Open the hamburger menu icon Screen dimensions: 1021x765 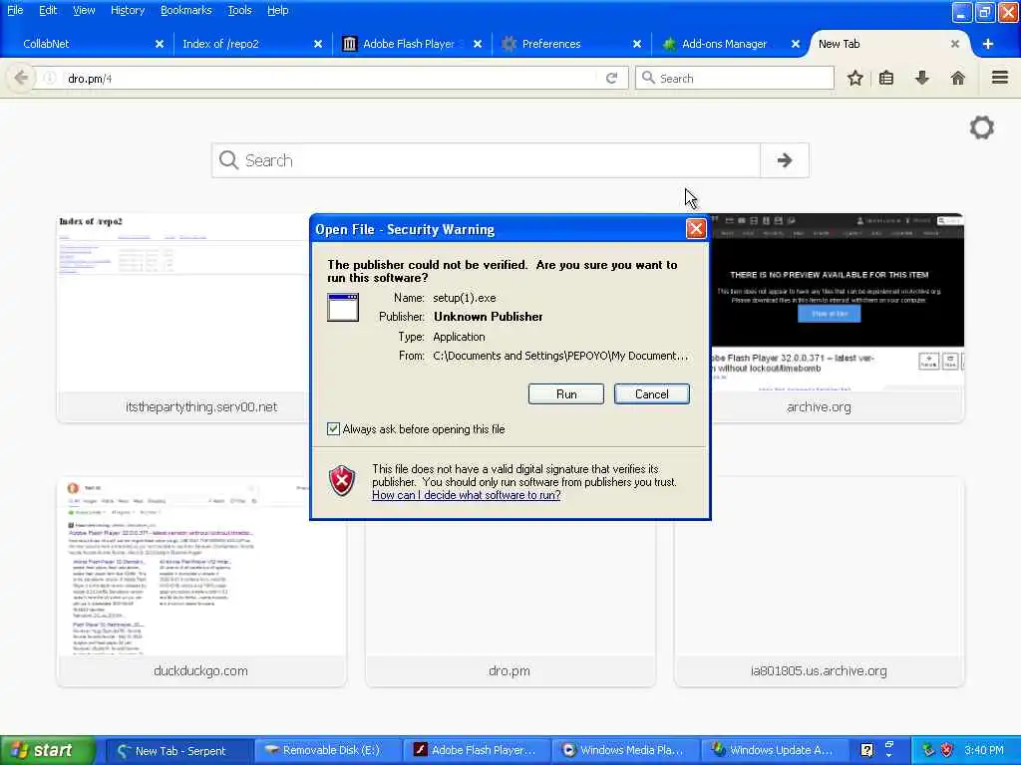[x=999, y=78]
